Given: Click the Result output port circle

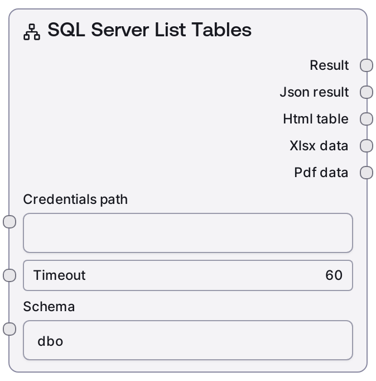Looking at the screenshot, I should pos(367,65).
